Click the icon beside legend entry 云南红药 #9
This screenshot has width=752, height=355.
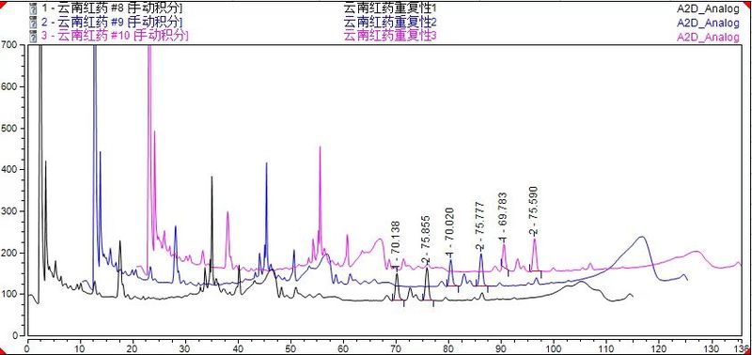[x=33, y=22]
